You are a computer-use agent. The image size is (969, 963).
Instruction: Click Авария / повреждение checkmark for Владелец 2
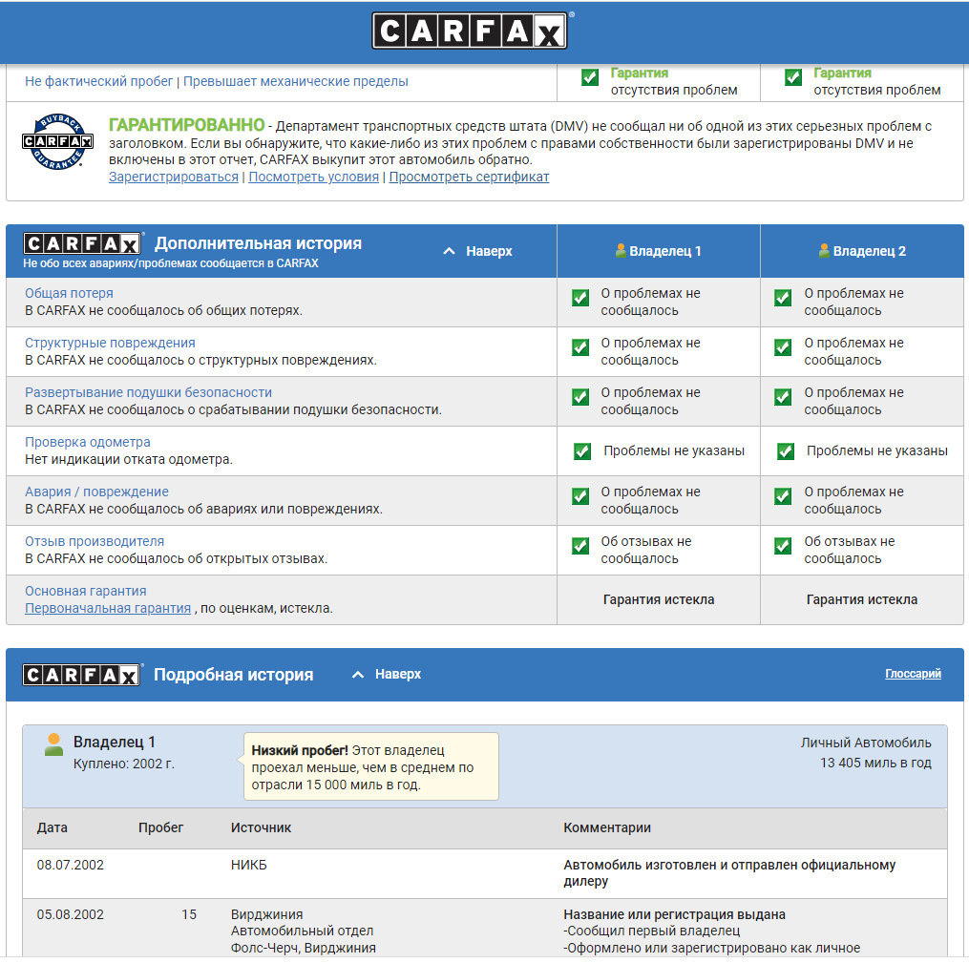(x=783, y=496)
